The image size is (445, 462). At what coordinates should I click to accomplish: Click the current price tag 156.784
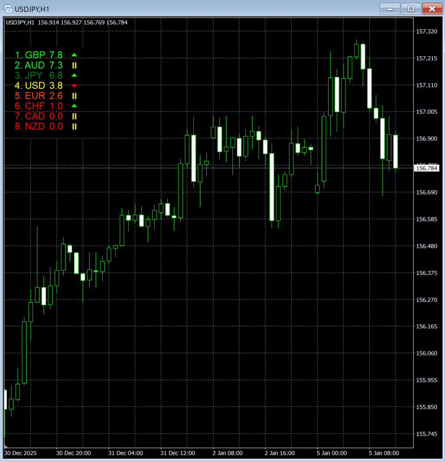pyautogui.click(x=427, y=168)
